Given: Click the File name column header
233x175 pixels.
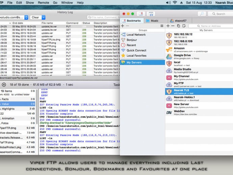Looking at the screenshot, I should click(47, 23).
